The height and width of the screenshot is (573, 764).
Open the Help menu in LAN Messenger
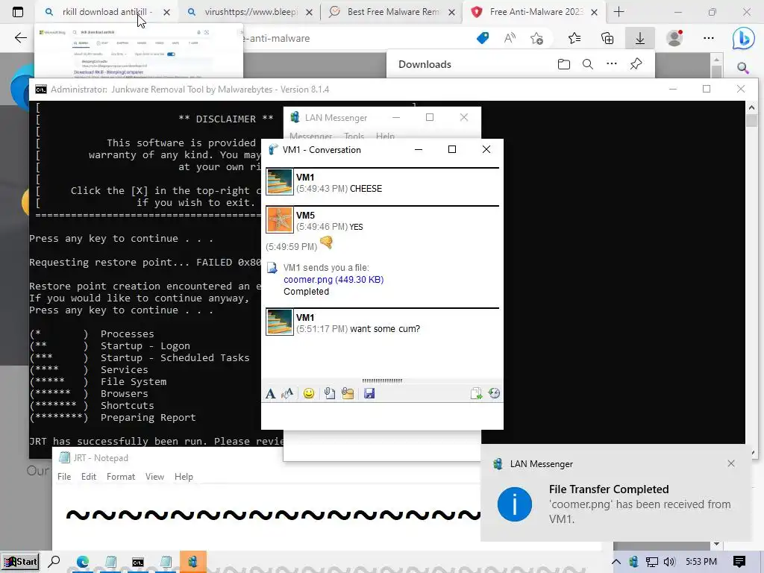(386, 137)
